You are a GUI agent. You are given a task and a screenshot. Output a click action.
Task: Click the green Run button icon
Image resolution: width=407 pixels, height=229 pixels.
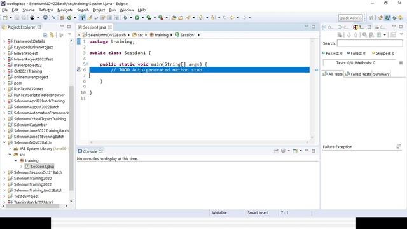coord(137,18)
